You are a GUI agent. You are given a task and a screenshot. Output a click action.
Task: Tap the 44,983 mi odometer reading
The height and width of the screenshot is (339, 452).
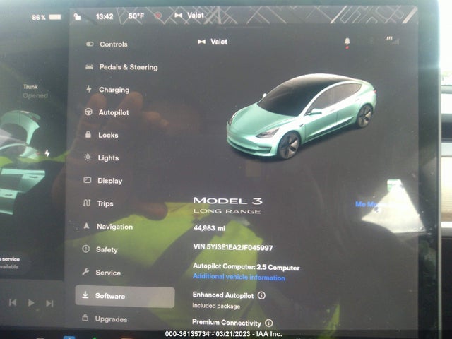coord(209,228)
